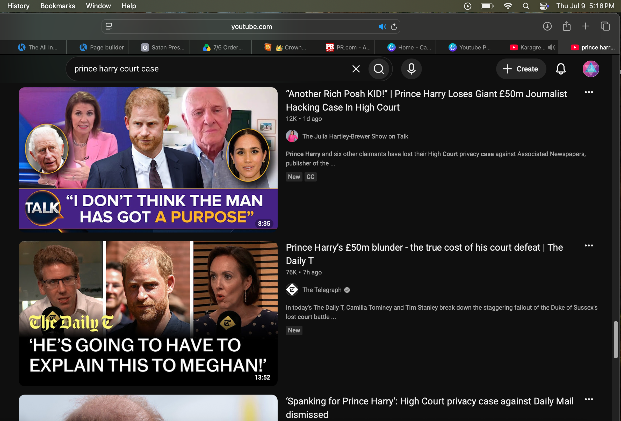Viewport: 621px width, 421px height.
Task: Open the Safari page menu reader icon
Action: pyautogui.click(x=109, y=27)
